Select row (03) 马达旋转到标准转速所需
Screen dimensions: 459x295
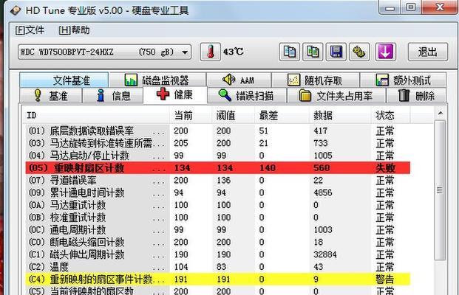218,143
